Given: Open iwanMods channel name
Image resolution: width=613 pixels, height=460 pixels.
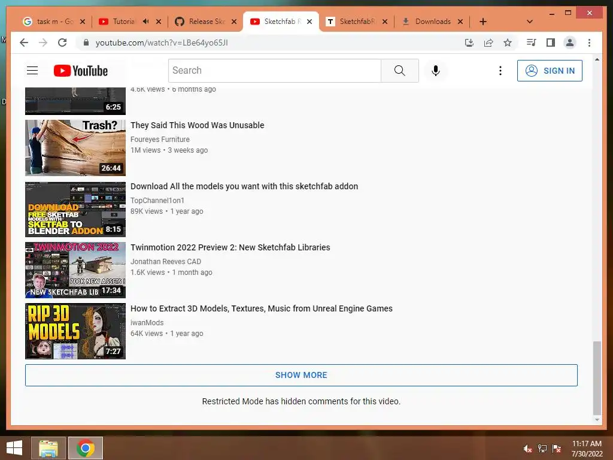Looking at the screenshot, I should click(147, 323).
